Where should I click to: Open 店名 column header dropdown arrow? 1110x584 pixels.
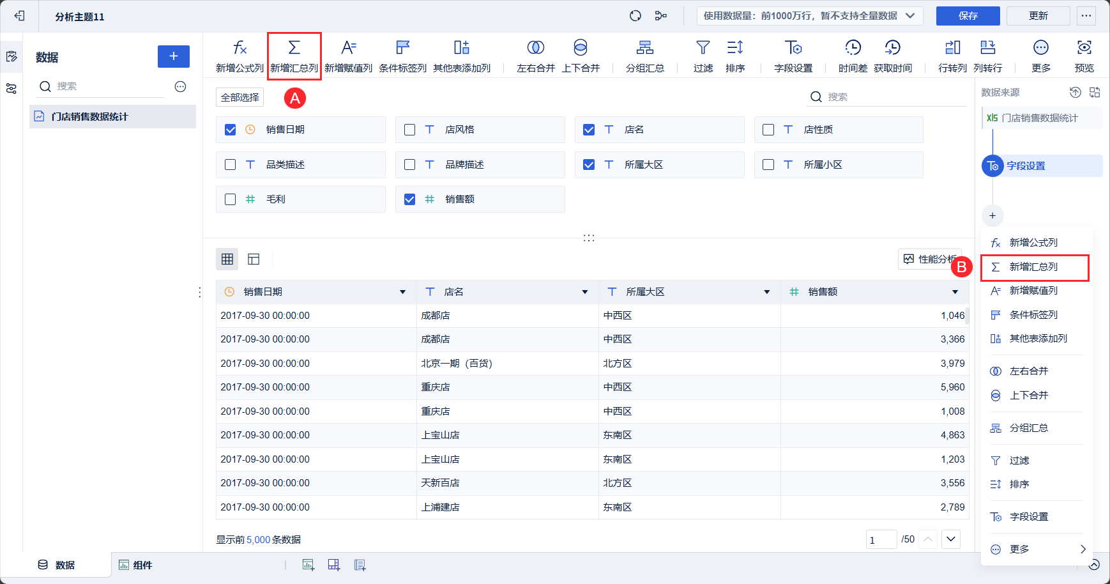point(584,292)
